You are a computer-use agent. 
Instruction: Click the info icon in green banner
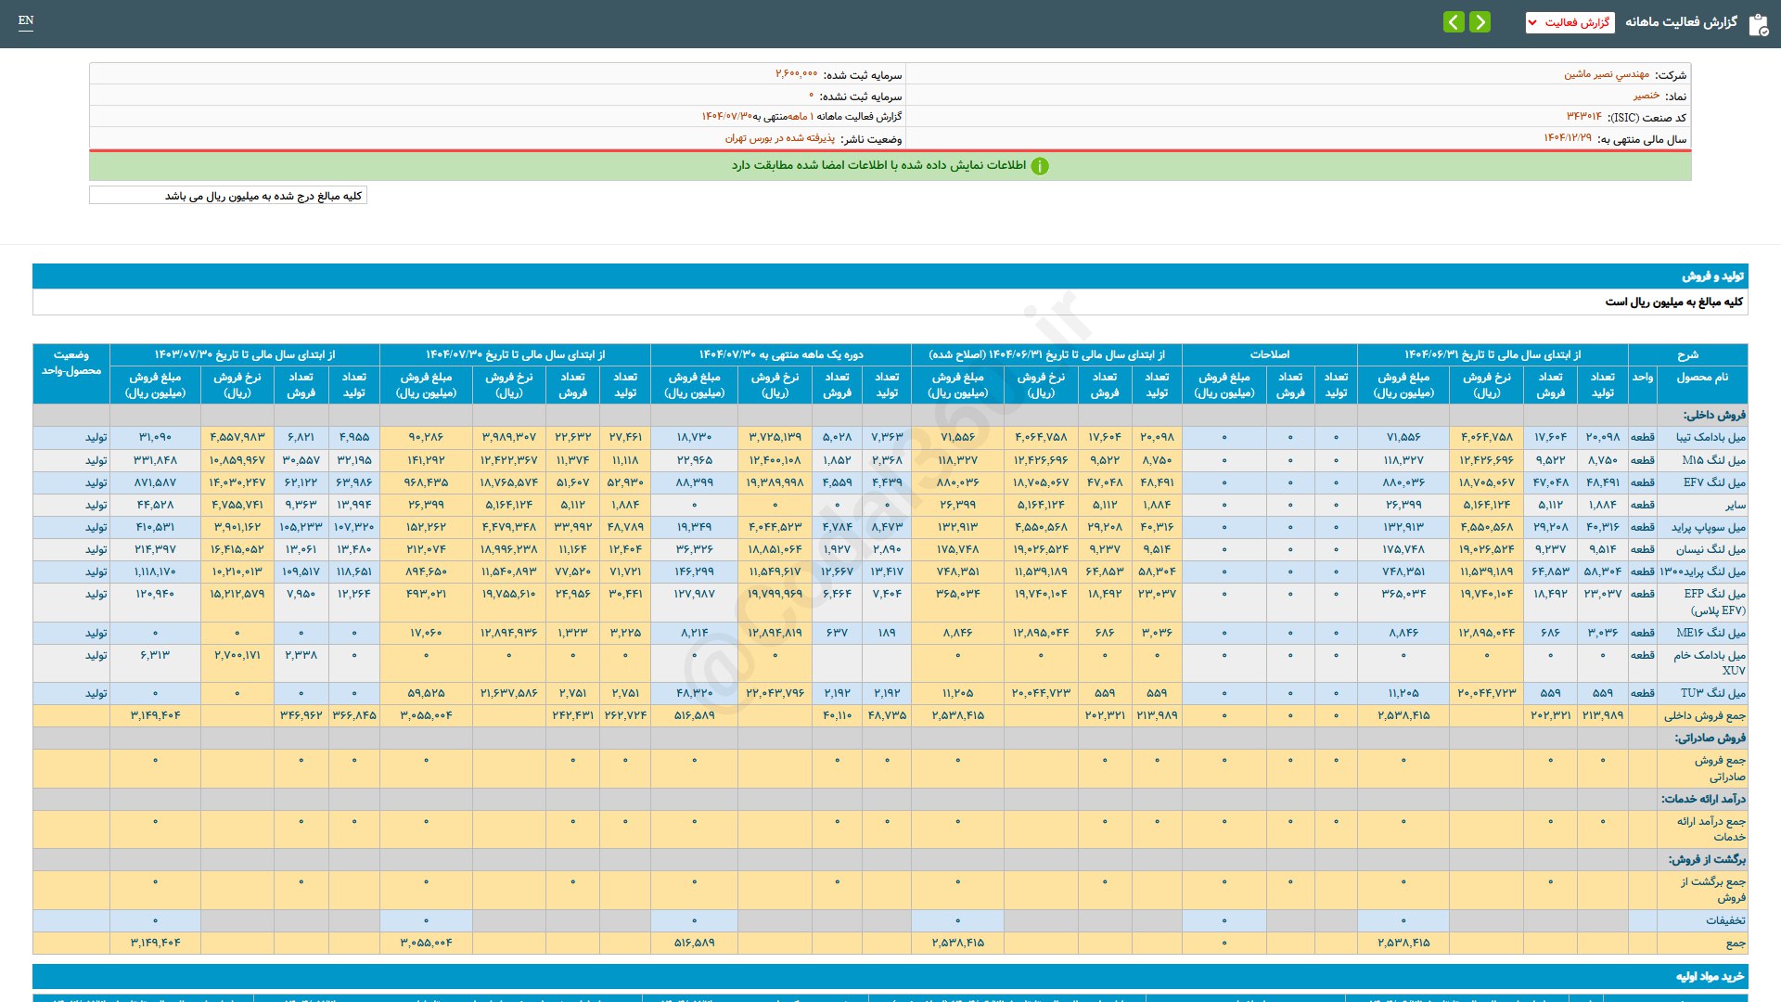click(x=1040, y=166)
